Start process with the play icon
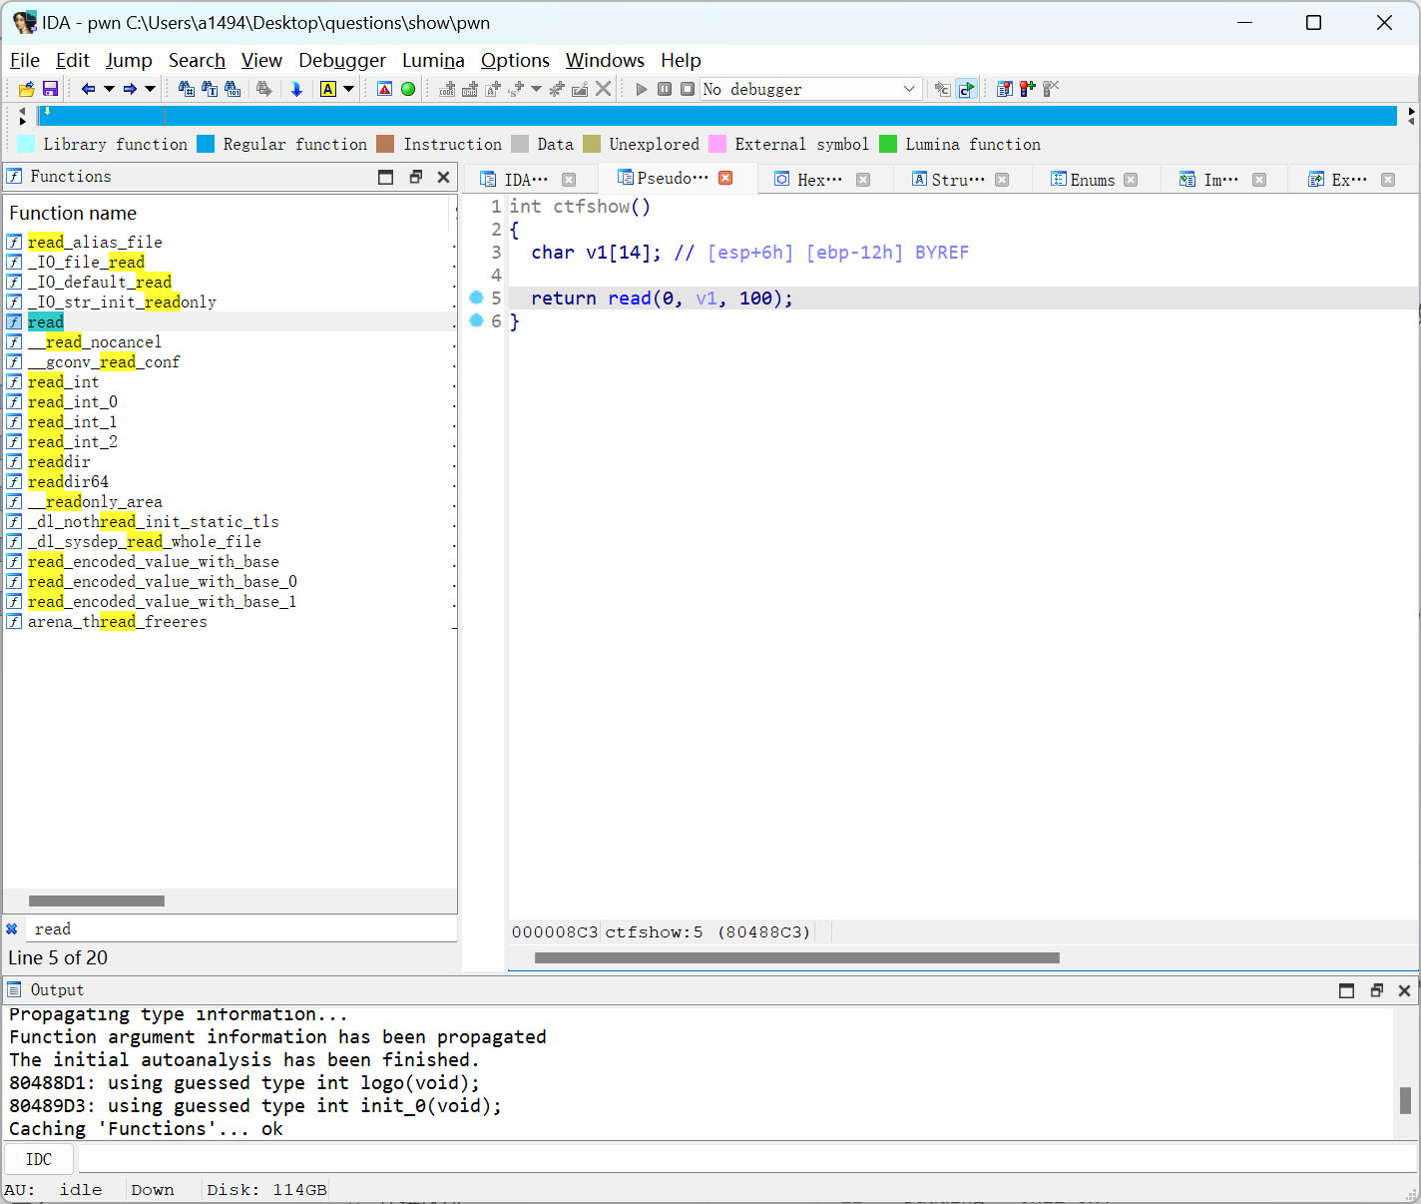Image resolution: width=1421 pixels, height=1204 pixels. coord(642,89)
